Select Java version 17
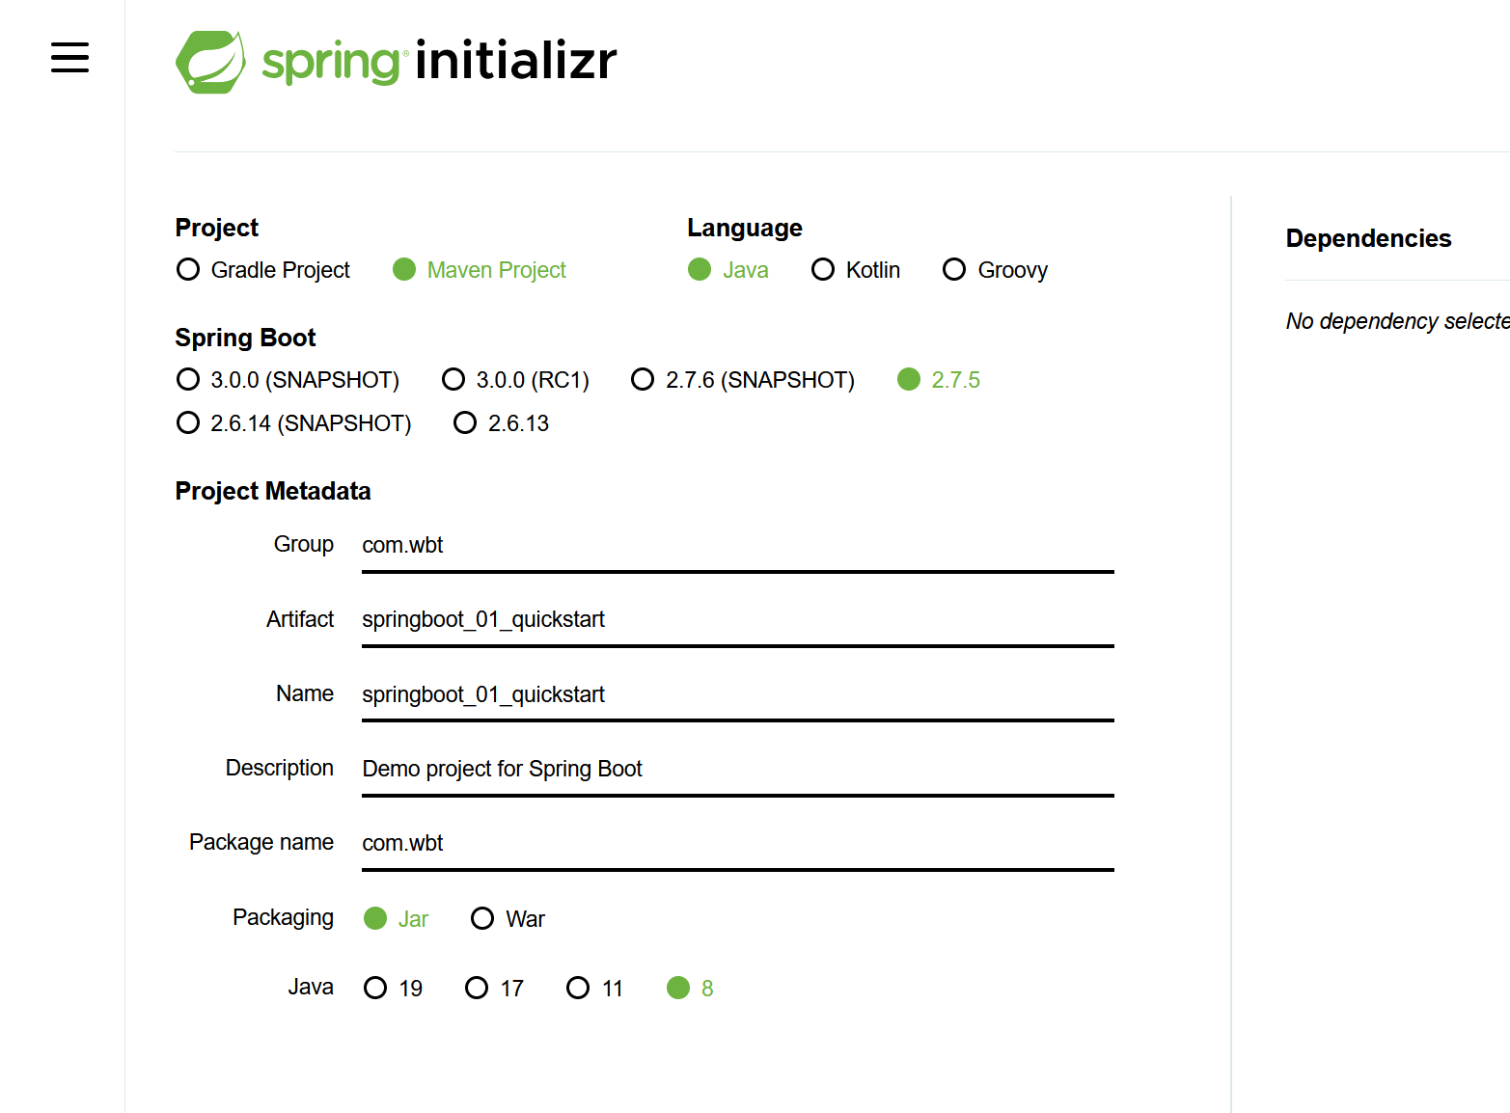 [x=477, y=989]
